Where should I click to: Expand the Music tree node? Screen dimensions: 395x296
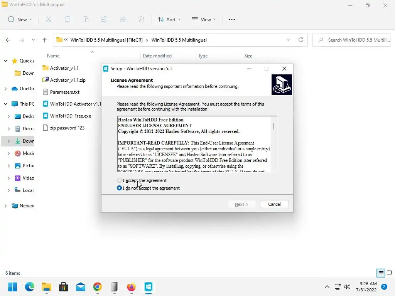8,153
